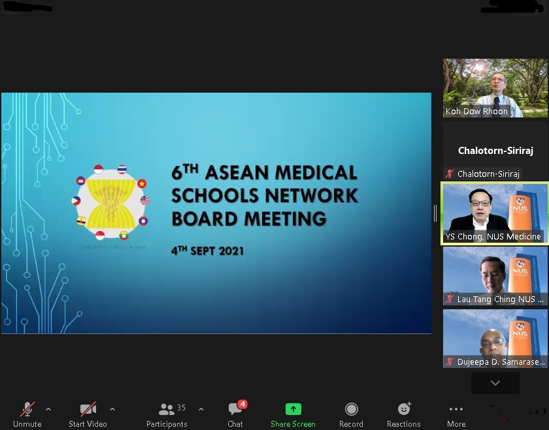Open the Chat panel
Image resolution: width=549 pixels, height=430 pixels.
[x=235, y=410]
